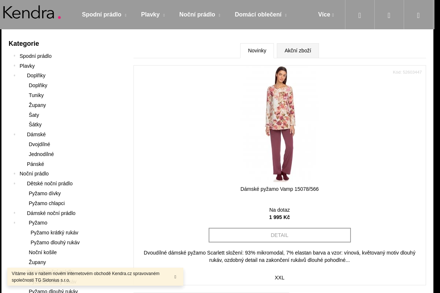Screen dimensions: 440x293
Task: Click the user account icon in the header
Action: click(389, 15)
